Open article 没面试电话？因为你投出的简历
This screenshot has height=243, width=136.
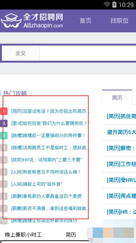(50, 111)
